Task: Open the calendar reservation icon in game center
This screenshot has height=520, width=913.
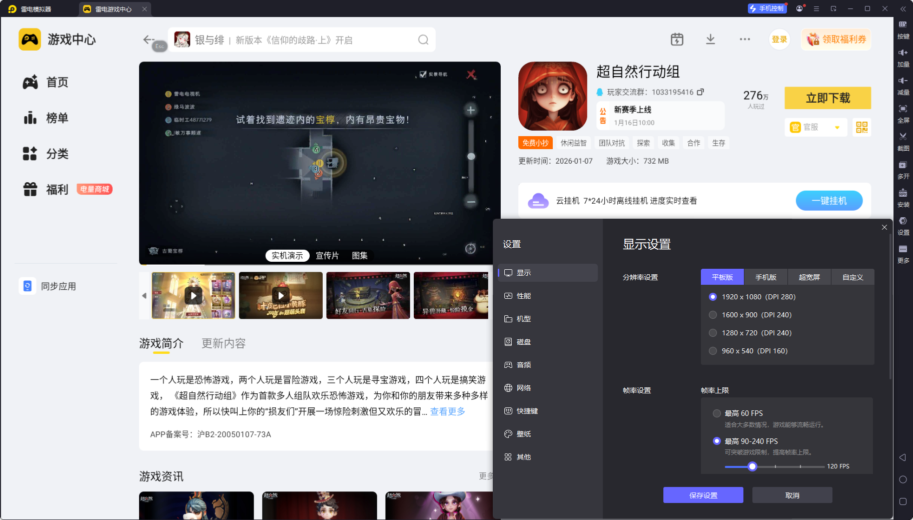Action: (677, 39)
